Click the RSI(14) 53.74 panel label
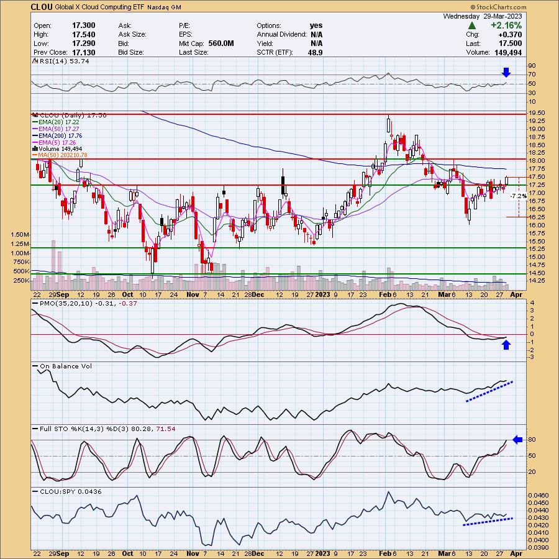Screen dimensions: 559x559 [x=64, y=61]
